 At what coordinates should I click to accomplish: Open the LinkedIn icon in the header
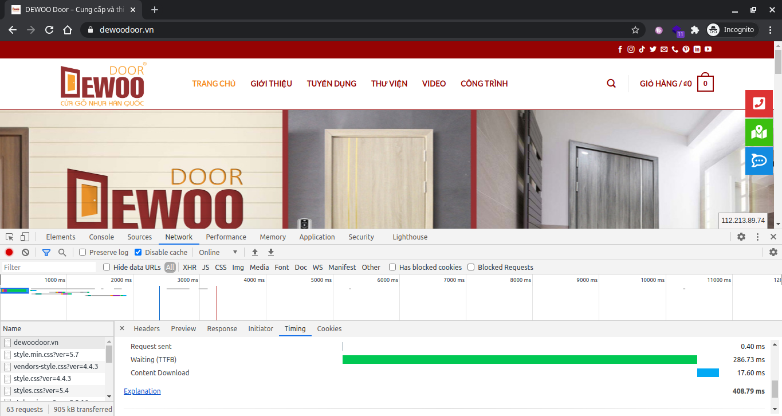(x=697, y=49)
